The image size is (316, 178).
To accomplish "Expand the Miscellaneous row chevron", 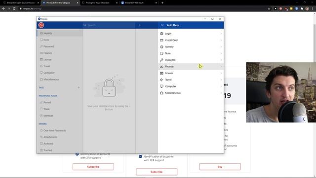I will tap(221, 93).
